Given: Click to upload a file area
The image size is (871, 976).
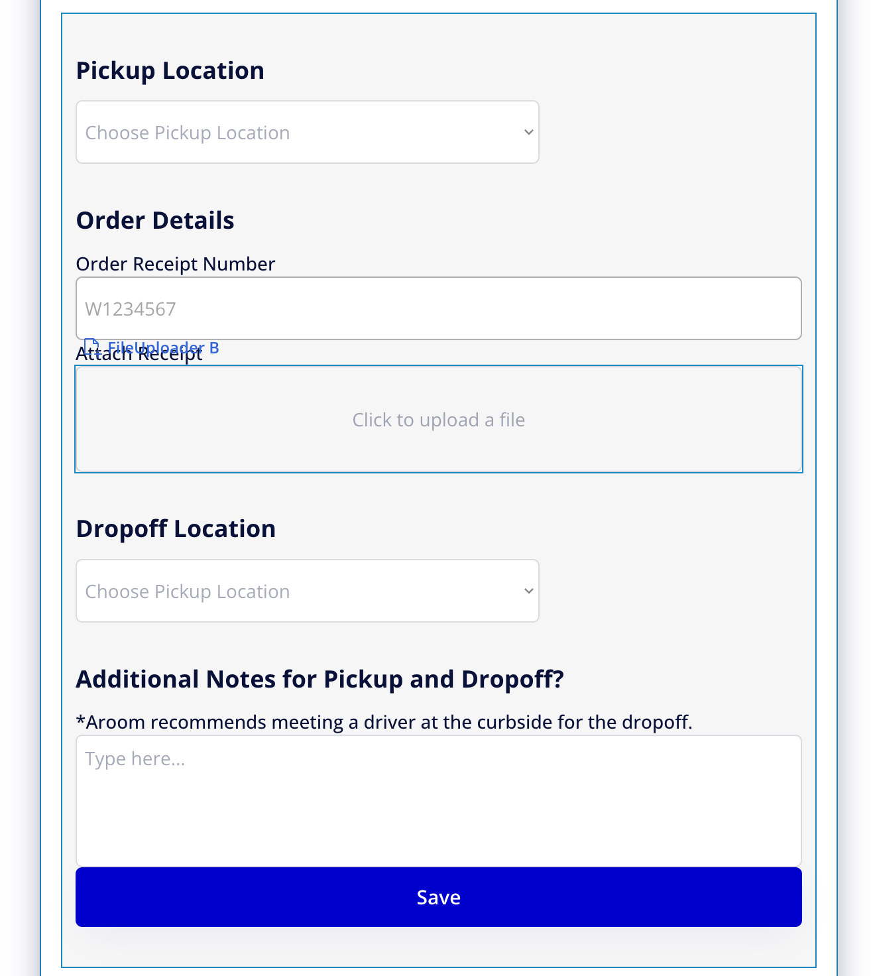Looking at the screenshot, I should 439,419.
